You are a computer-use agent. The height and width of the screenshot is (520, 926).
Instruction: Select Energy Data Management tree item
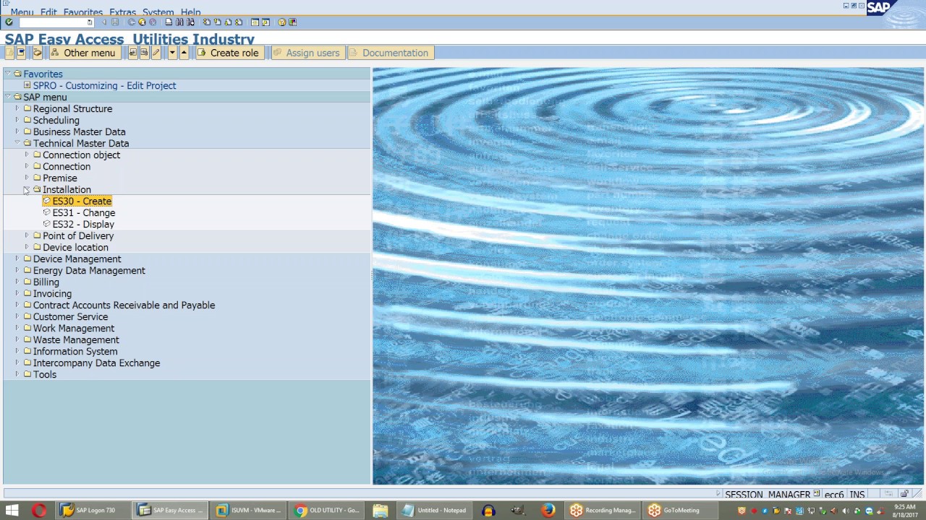[x=89, y=270]
